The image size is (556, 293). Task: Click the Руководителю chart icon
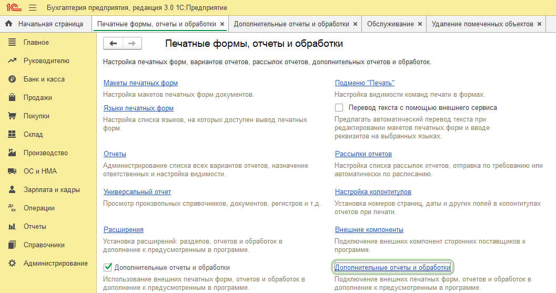click(x=12, y=60)
